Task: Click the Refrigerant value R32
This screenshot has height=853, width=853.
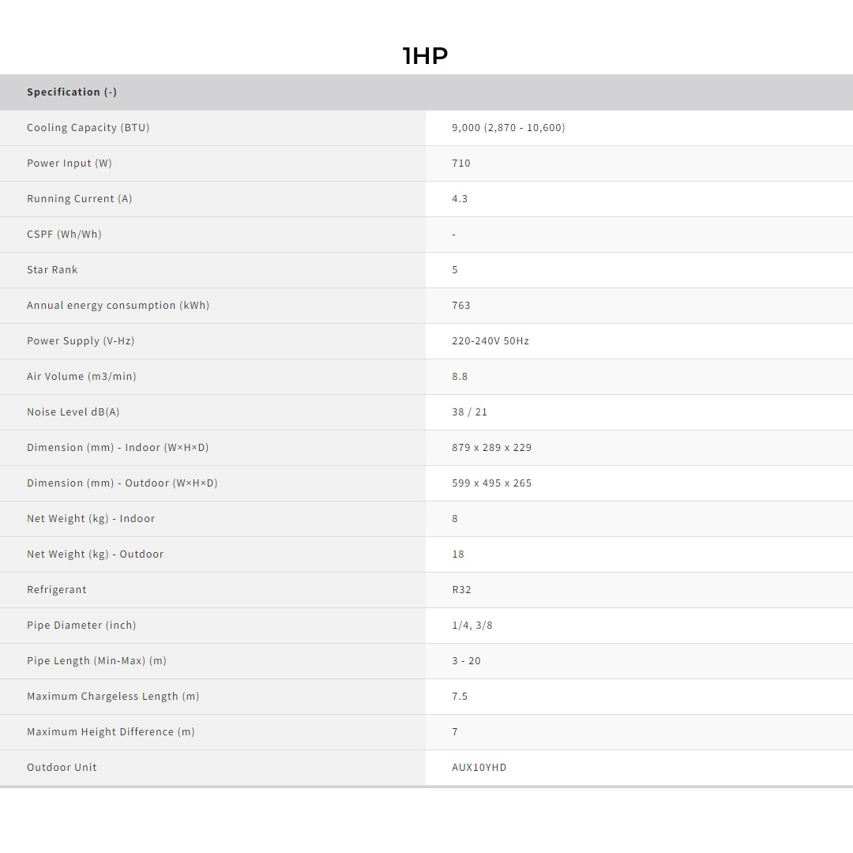Action: click(x=461, y=590)
